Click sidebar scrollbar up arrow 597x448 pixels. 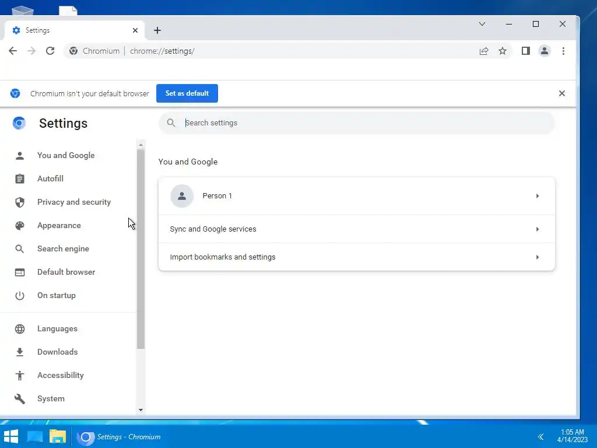click(x=141, y=145)
